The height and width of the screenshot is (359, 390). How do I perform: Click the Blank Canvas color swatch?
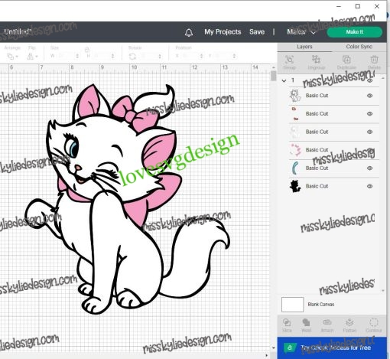(x=292, y=305)
